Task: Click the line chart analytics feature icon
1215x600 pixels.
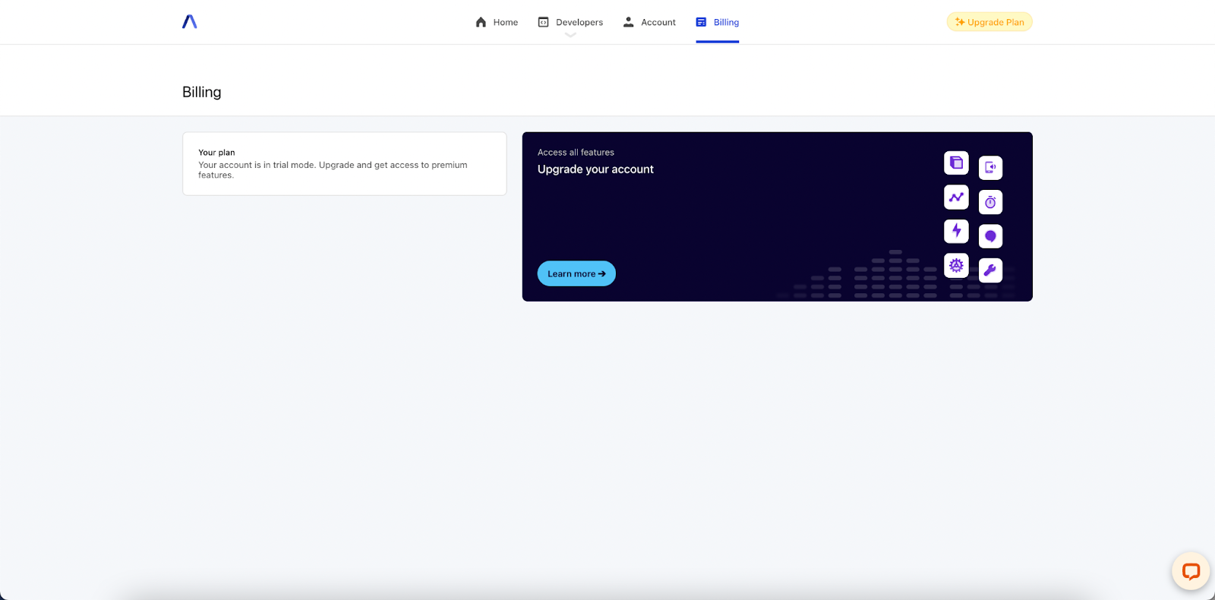Action: coord(956,197)
